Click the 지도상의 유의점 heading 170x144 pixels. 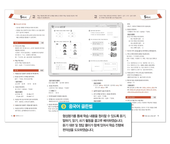point(20,24)
